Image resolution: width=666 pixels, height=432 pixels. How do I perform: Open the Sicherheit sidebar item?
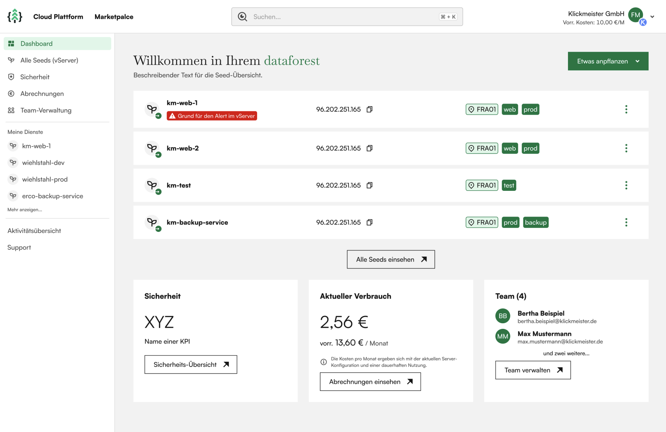[35, 77]
